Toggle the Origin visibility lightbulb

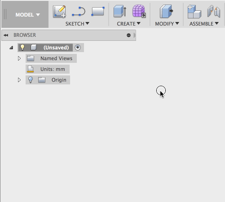coord(31,80)
